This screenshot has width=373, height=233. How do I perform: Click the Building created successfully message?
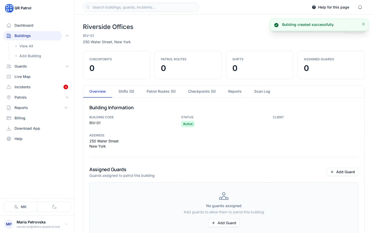pos(308,25)
